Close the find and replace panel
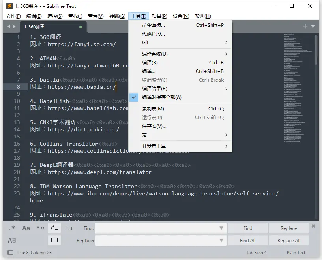The height and width of the screenshot is (260, 322). [x=313, y=226]
